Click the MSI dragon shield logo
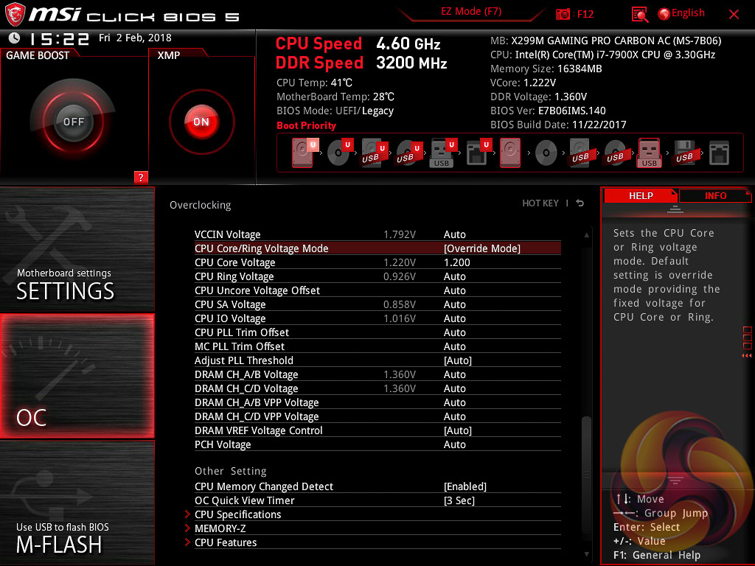Viewport: 755px width, 566px height. point(15,15)
